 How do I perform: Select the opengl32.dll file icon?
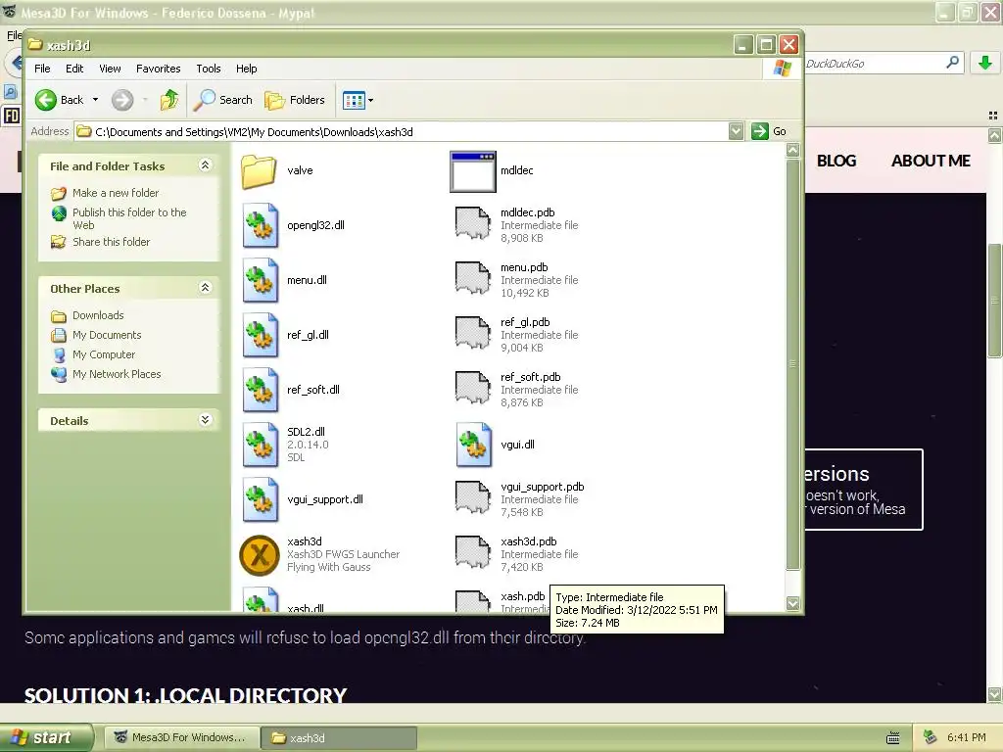click(x=261, y=225)
